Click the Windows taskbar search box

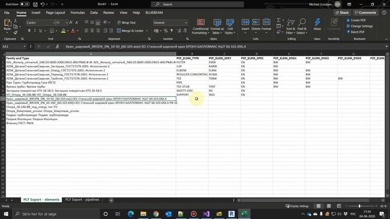[x=56, y=214]
